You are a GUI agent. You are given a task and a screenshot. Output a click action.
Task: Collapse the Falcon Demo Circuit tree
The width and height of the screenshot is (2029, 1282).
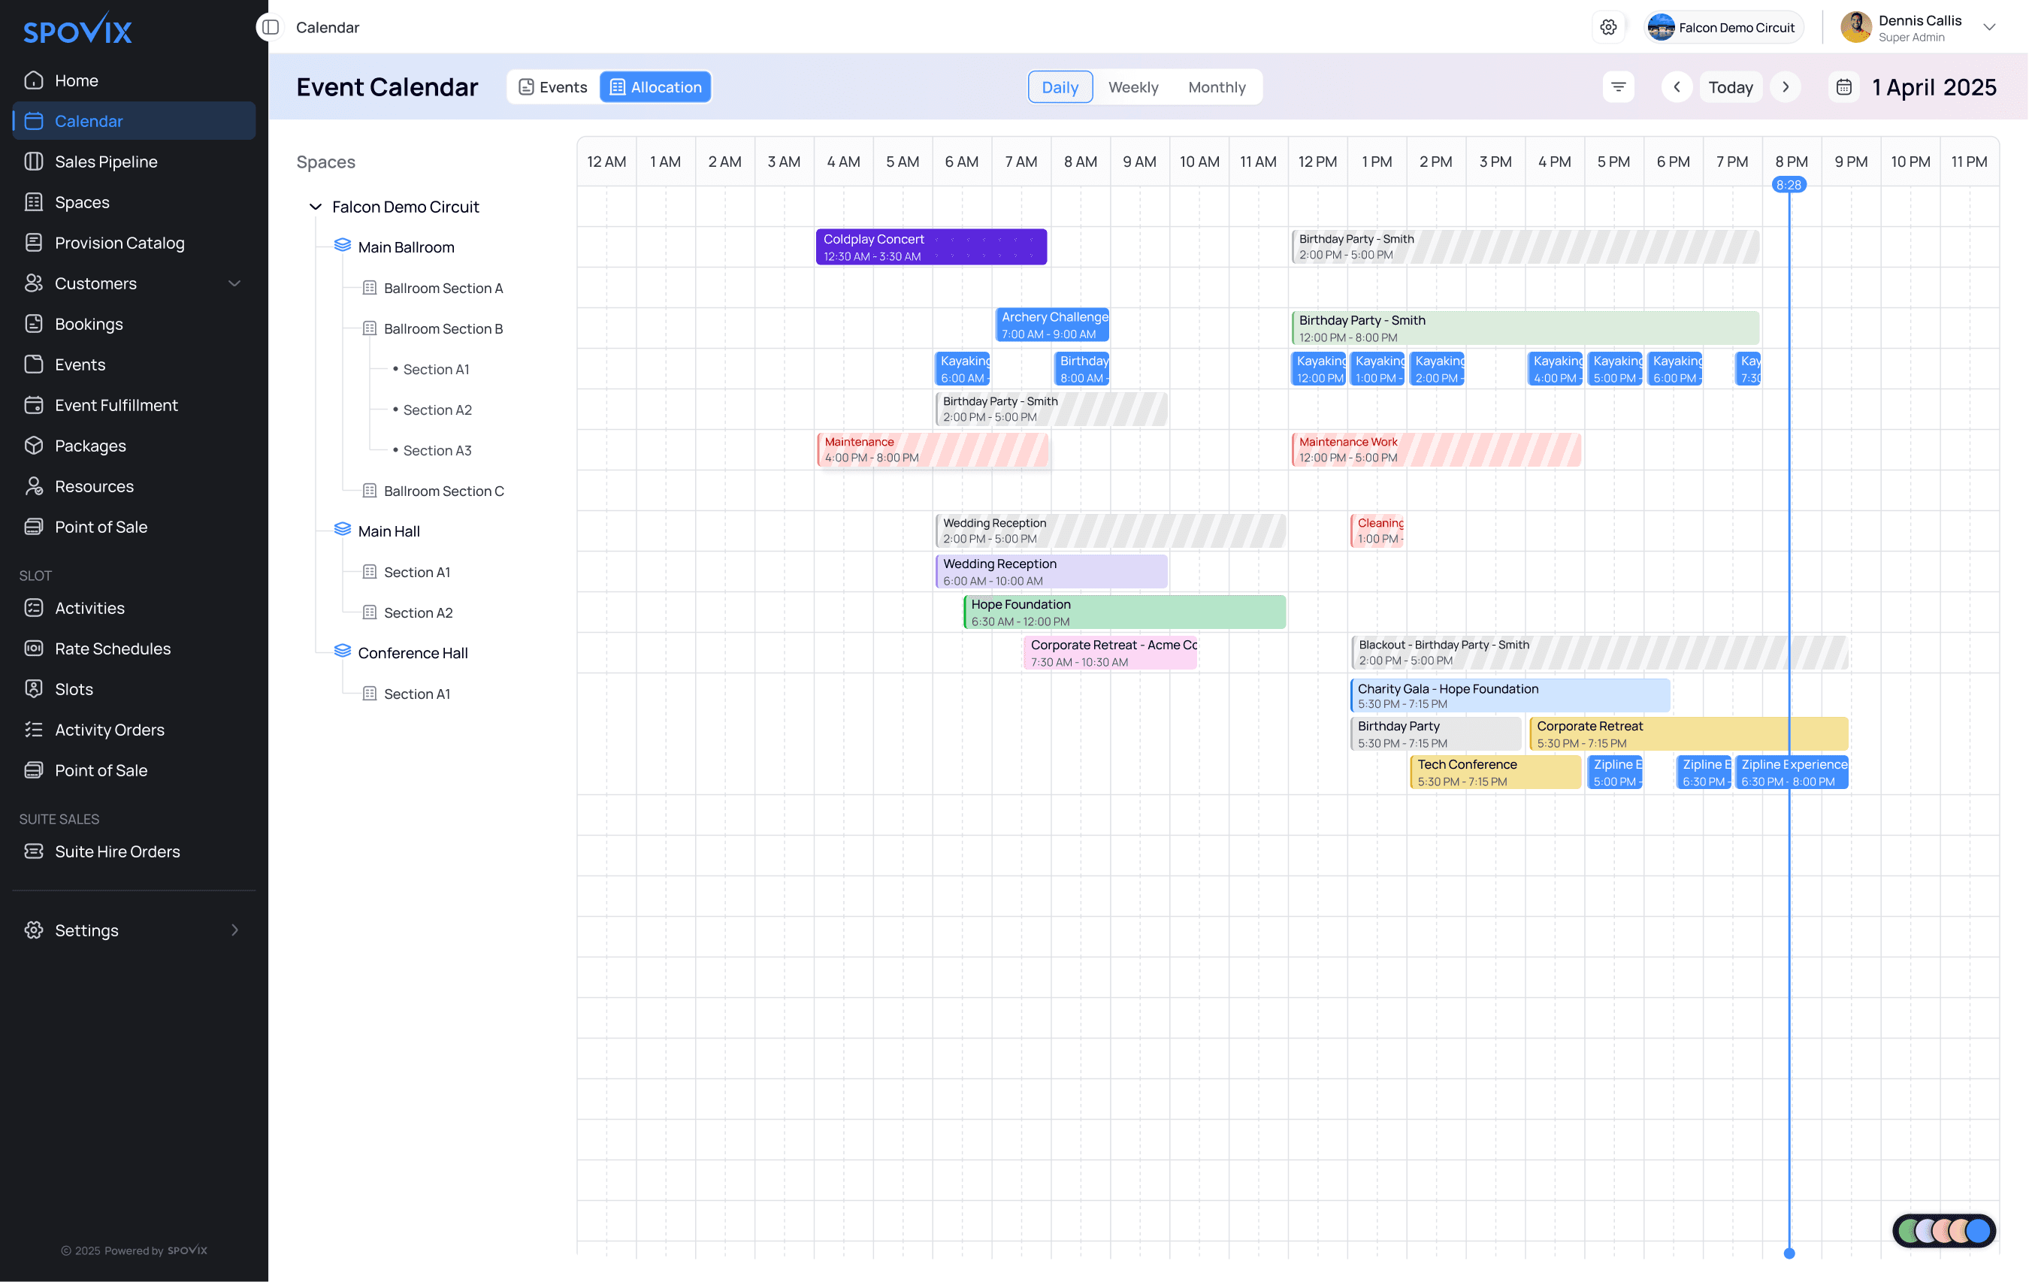(x=316, y=207)
